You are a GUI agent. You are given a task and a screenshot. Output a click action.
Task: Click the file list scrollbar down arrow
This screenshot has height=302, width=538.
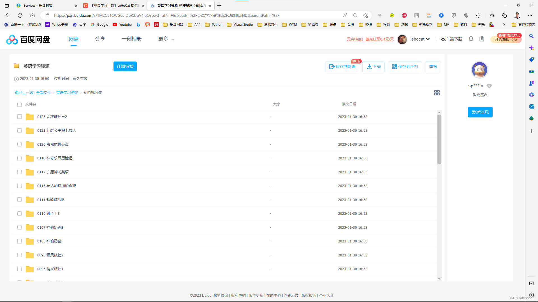point(439,279)
